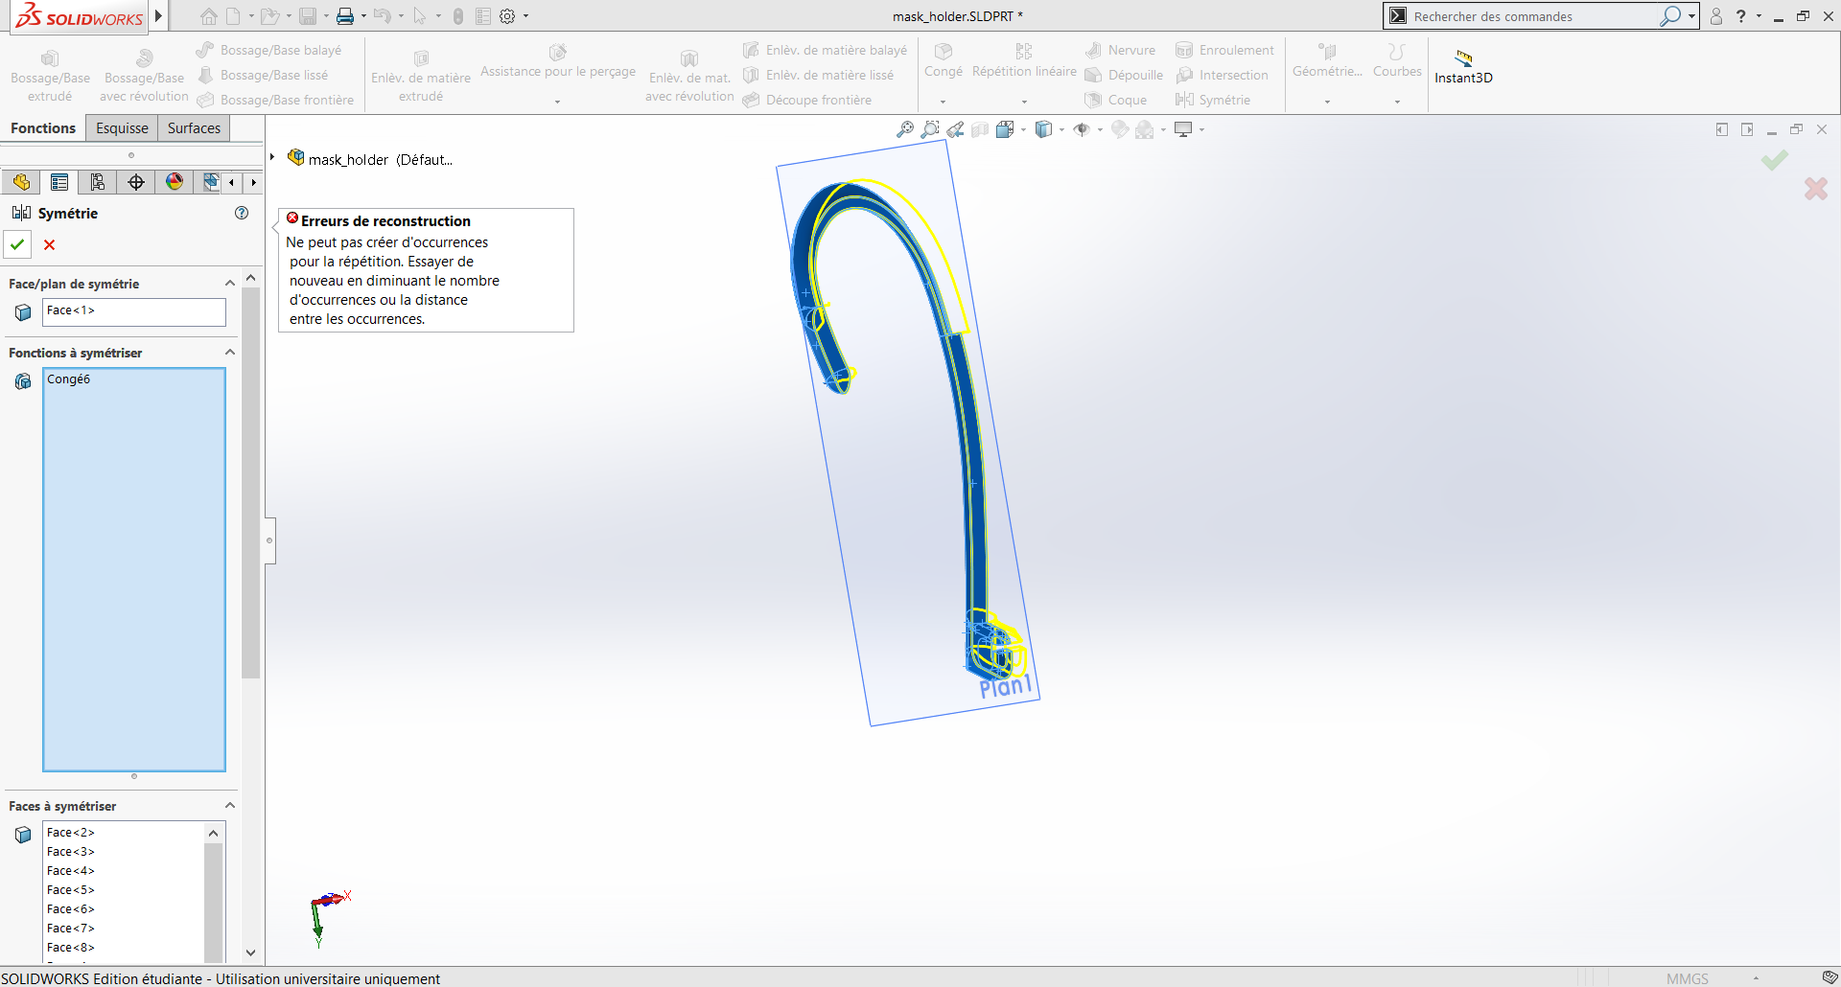This screenshot has height=987, width=1841.
Task: Open the view orientation cube icon
Action: point(1004,129)
